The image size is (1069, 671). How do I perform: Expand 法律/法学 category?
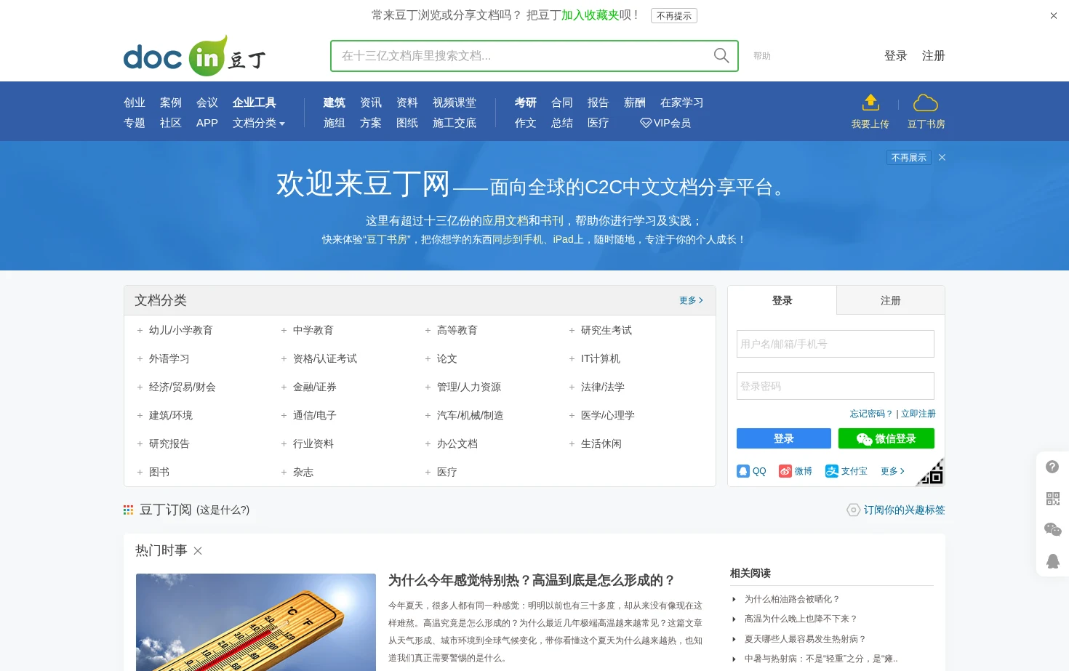coord(572,387)
